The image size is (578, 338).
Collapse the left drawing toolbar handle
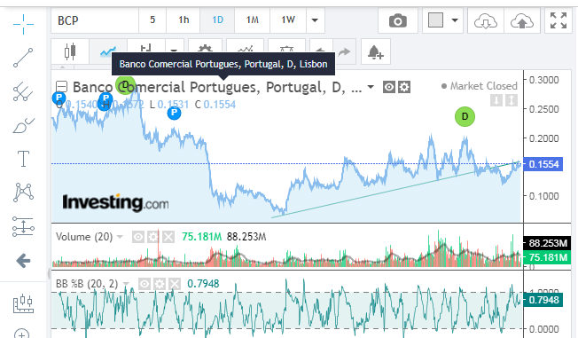point(48,274)
